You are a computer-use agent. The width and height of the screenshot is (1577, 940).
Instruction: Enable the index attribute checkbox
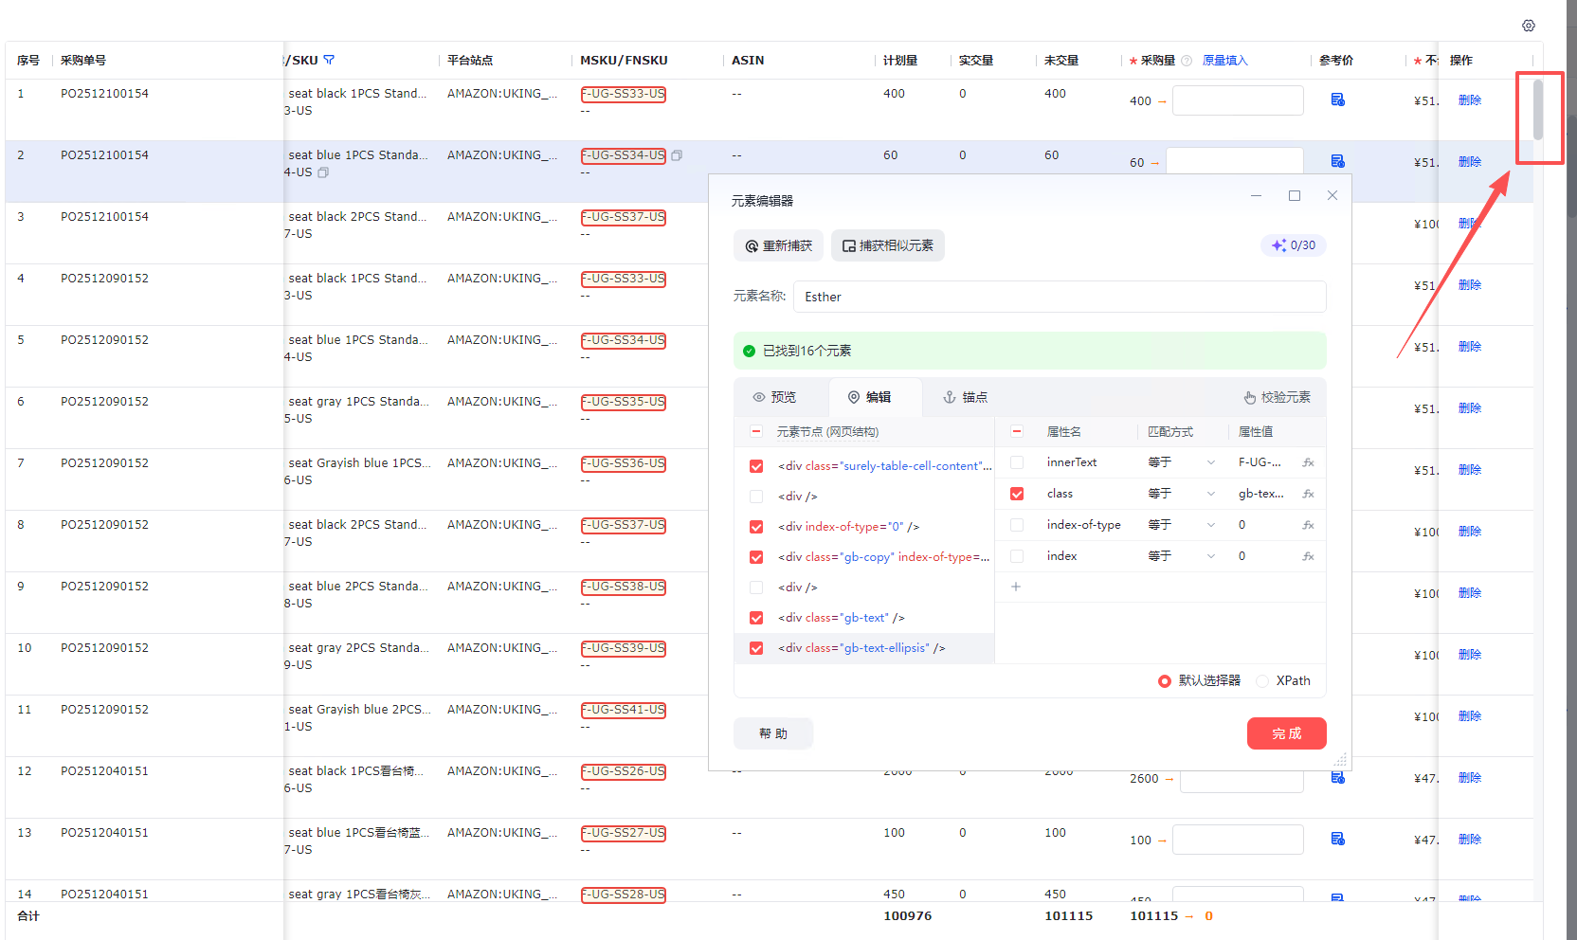point(1017,556)
